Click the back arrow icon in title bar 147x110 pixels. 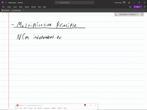click(x=6, y=3)
